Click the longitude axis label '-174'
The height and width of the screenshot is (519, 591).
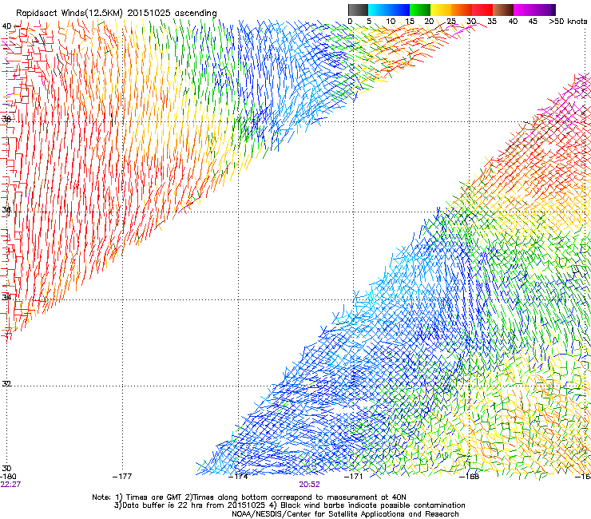coord(238,476)
